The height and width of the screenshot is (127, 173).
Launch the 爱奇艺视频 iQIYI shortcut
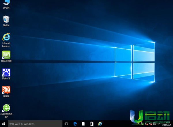6,55
